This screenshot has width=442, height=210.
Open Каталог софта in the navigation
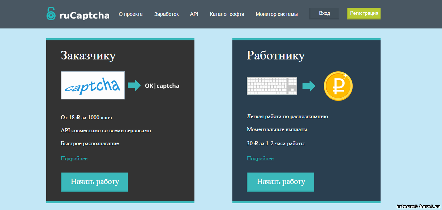point(227,14)
